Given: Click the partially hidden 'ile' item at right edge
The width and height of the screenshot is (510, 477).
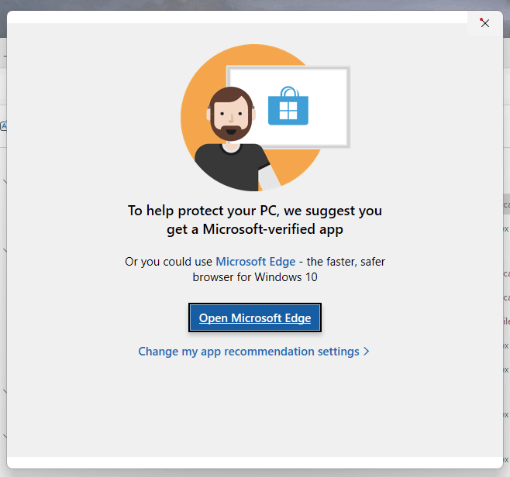Looking at the screenshot, I should pos(506,321).
